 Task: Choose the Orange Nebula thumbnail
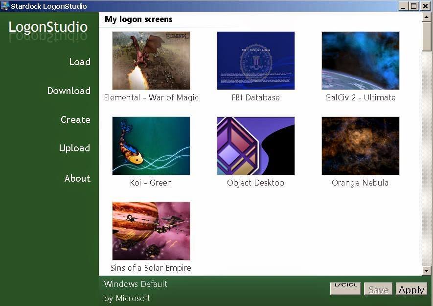coord(361,146)
